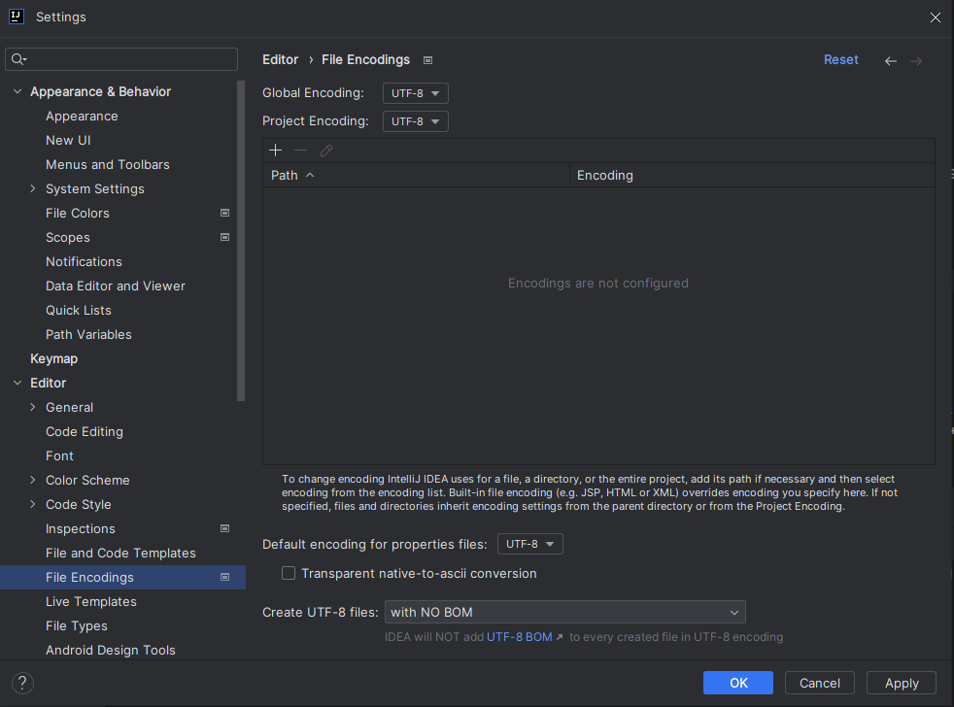
Task: Click the icon beside the Inspections entry
Action: tap(224, 528)
